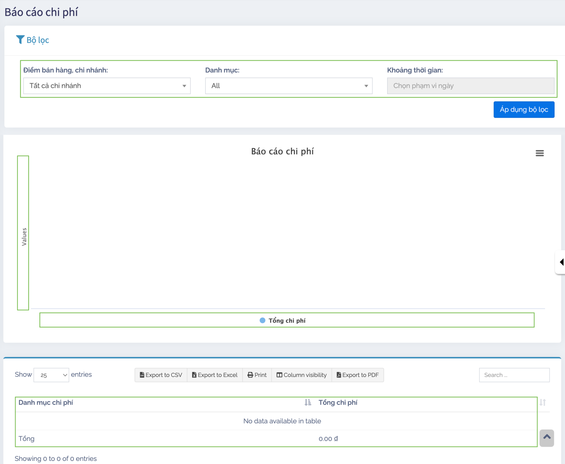Open the chart hamburger context menu
Viewport: 565px width, 464px height.
coord(539,154)
